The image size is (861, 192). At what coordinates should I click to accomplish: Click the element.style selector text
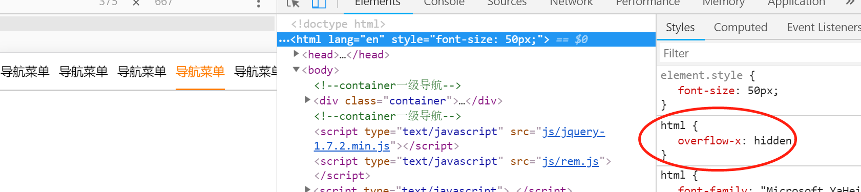pyautogui.click(x=701, y=75)
